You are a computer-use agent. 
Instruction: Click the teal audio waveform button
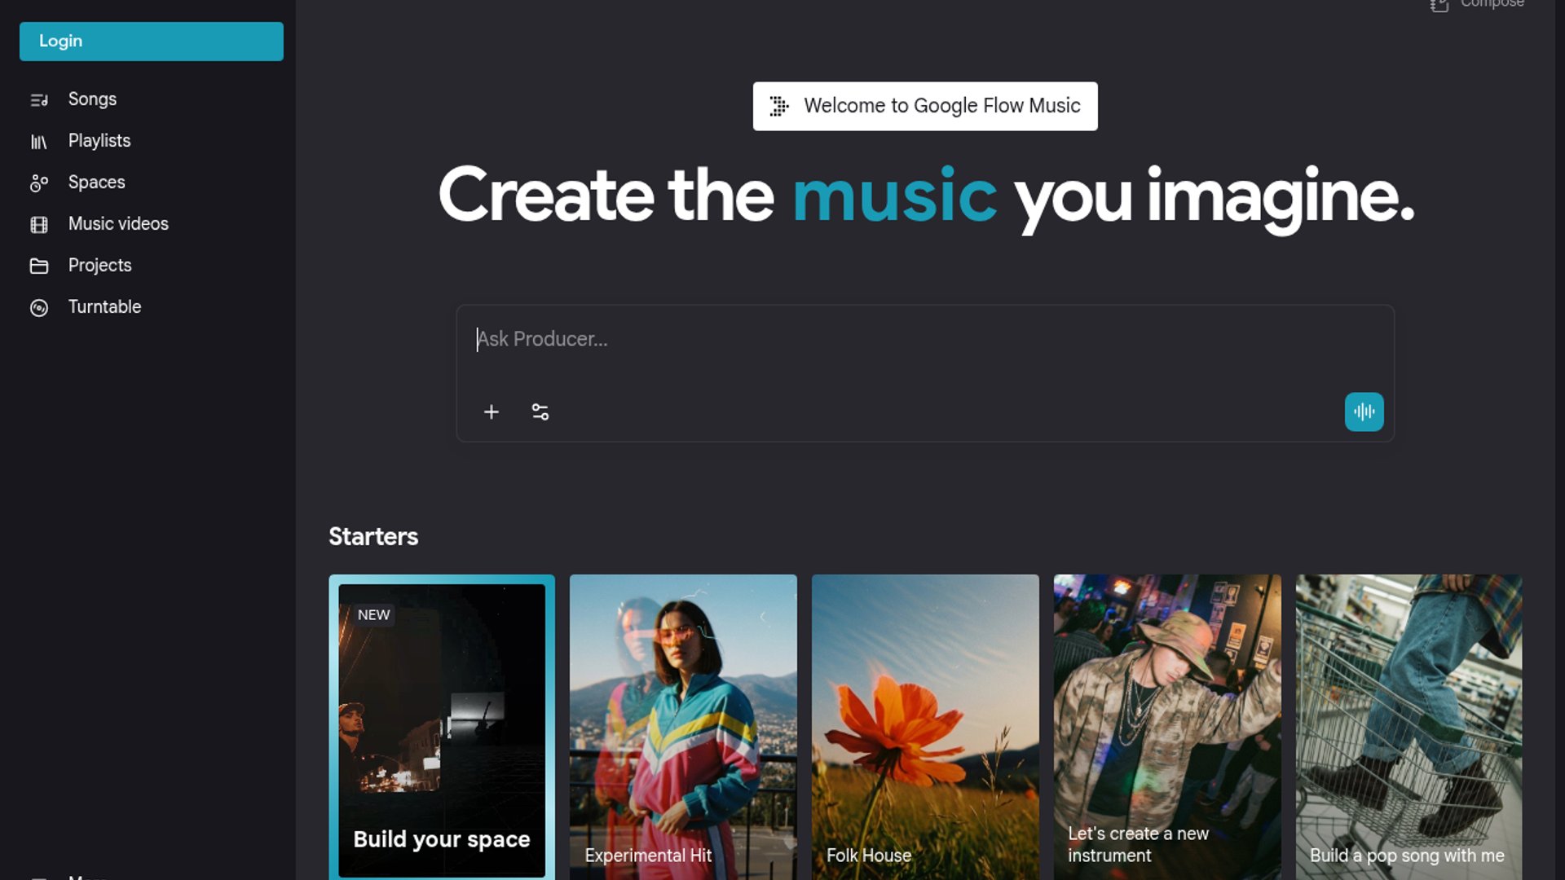coord(1364,412)
